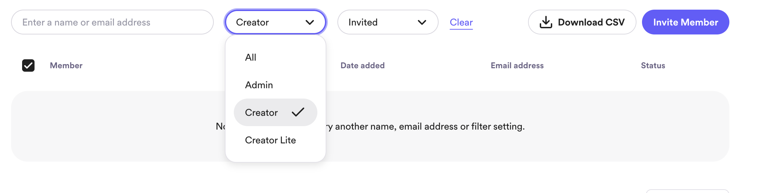Click the Email address column header
757x193 pixels.
click(x=517, y=65)
